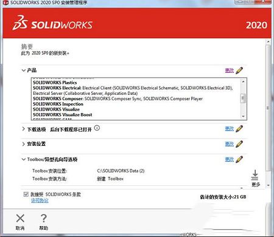This screenshot has width=274, height=237.
Task: Open the 更改 link for Toolbox options
Action: click(x=230, y=159)
